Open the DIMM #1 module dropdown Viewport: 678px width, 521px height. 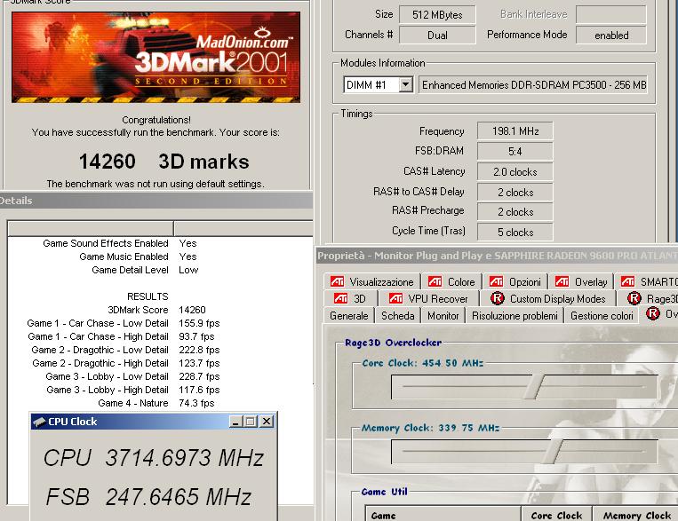click(x=405, y=84)
